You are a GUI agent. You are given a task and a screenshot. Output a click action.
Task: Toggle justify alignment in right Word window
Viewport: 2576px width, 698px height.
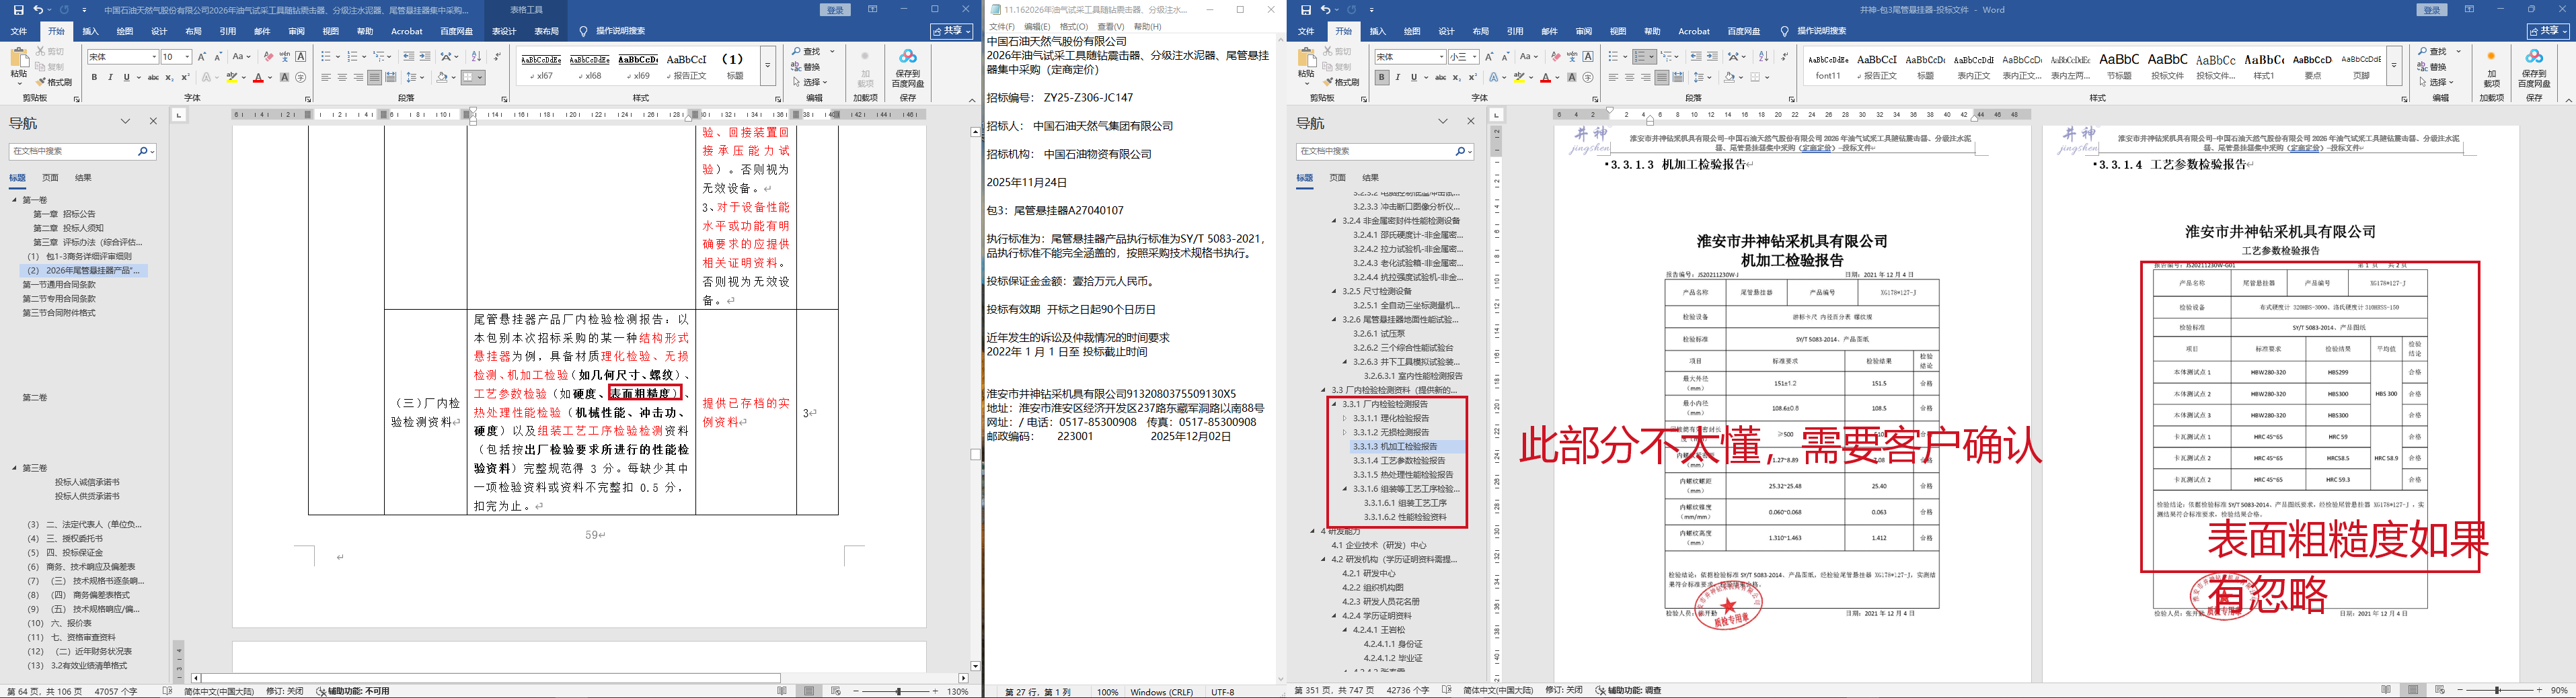tap(1661, 77)
